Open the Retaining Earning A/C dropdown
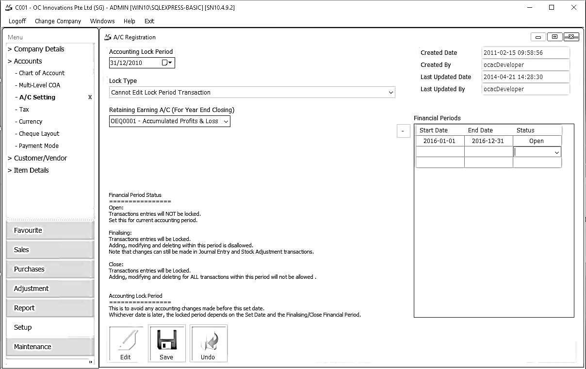 pos(225,121)
